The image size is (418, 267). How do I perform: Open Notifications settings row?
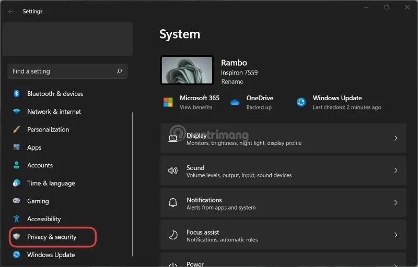[x=283, y=203]
